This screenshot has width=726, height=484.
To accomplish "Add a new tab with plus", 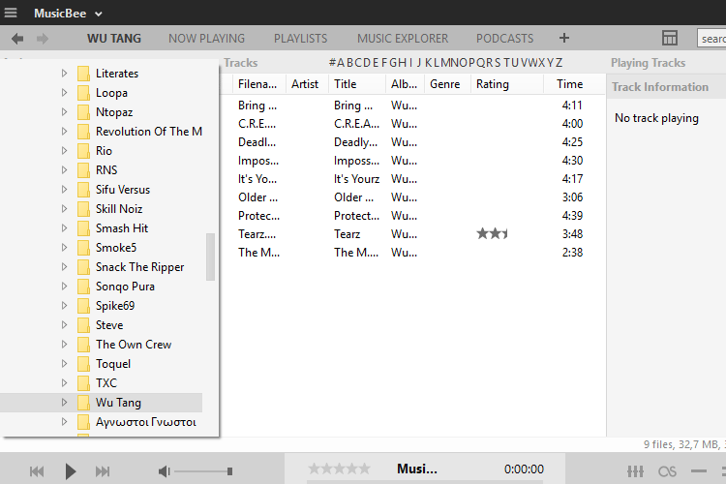I will (x=564, y=38).
